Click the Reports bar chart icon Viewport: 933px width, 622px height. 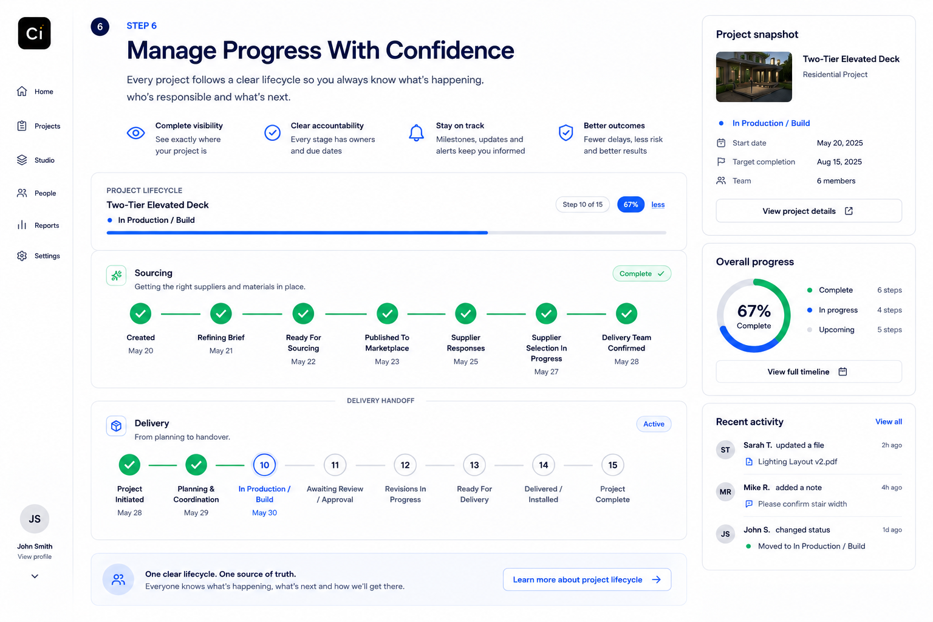(22, 225)
